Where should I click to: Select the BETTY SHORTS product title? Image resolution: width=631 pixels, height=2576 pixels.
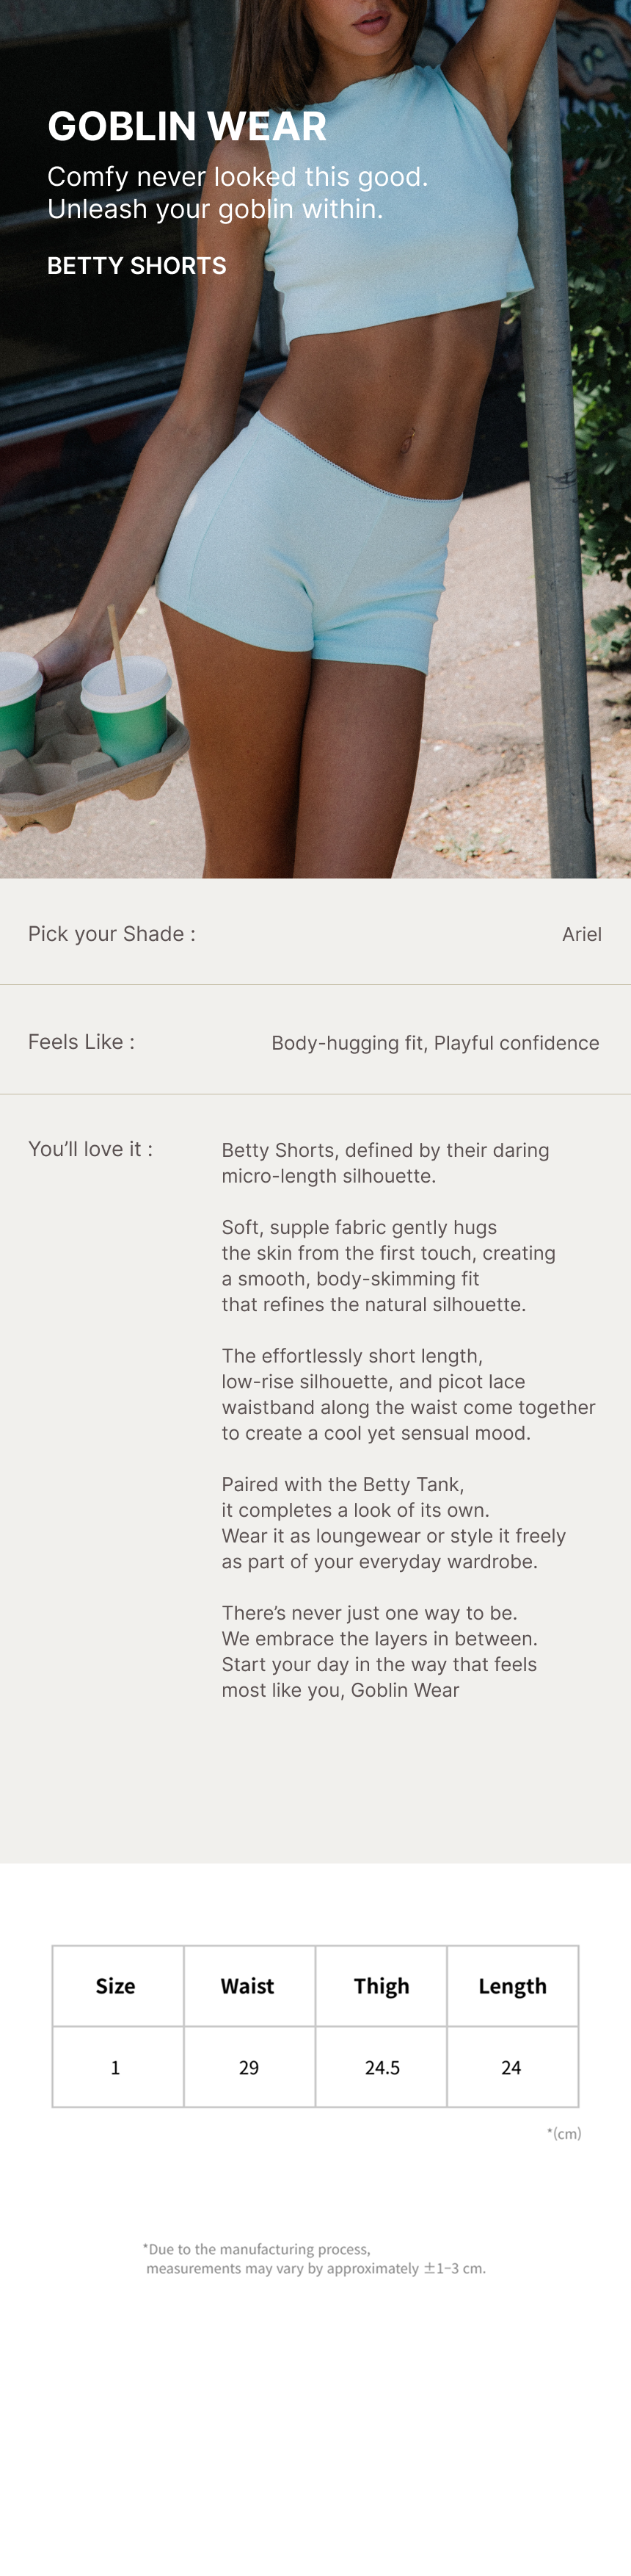pyautogui.click(x=136, y=266)
